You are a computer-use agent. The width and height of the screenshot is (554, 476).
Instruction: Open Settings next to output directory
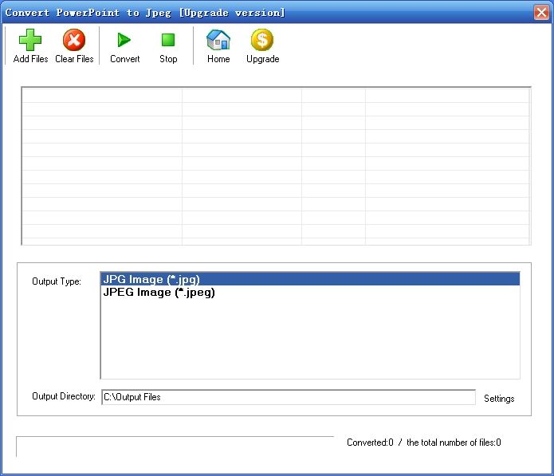(x=499, y=399)
